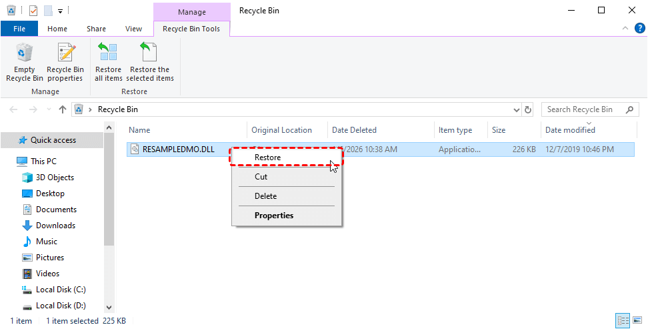Open Local Disk (C:) in sidebar
Image resolution: width=648 pixels, height=329 pixels.
tap(60, 290)
